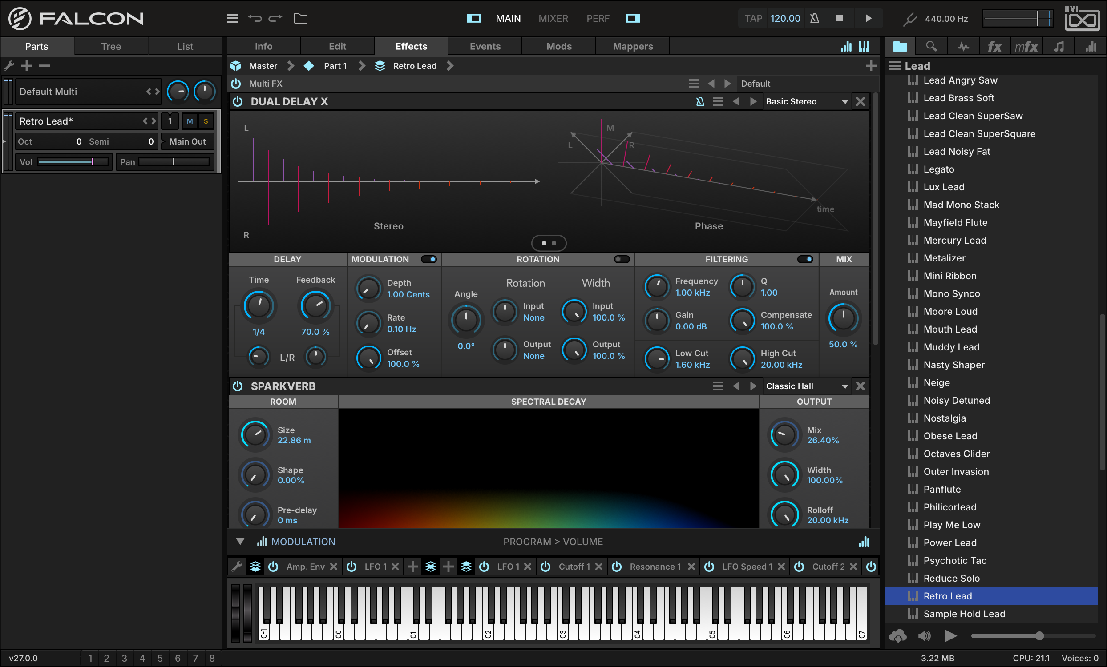Toggle the Filtering section switch
This screenshot has width=1107, height=667.
pyautogui.click(x=805, y=259)
